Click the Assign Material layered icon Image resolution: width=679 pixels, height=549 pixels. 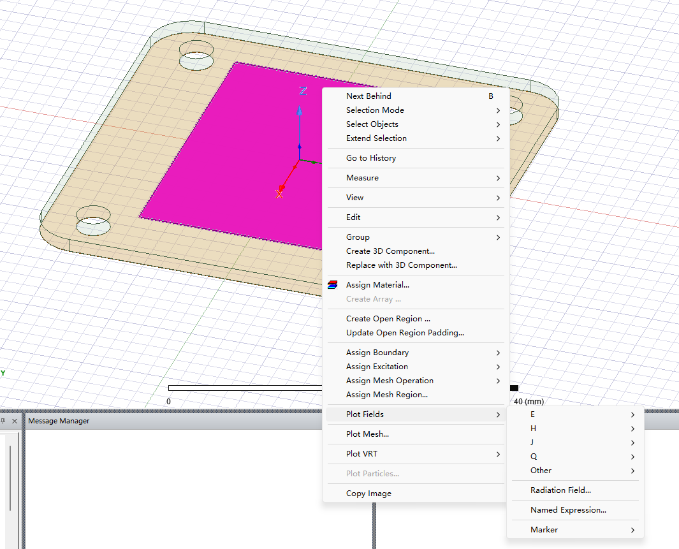click(x=332, y=285)
